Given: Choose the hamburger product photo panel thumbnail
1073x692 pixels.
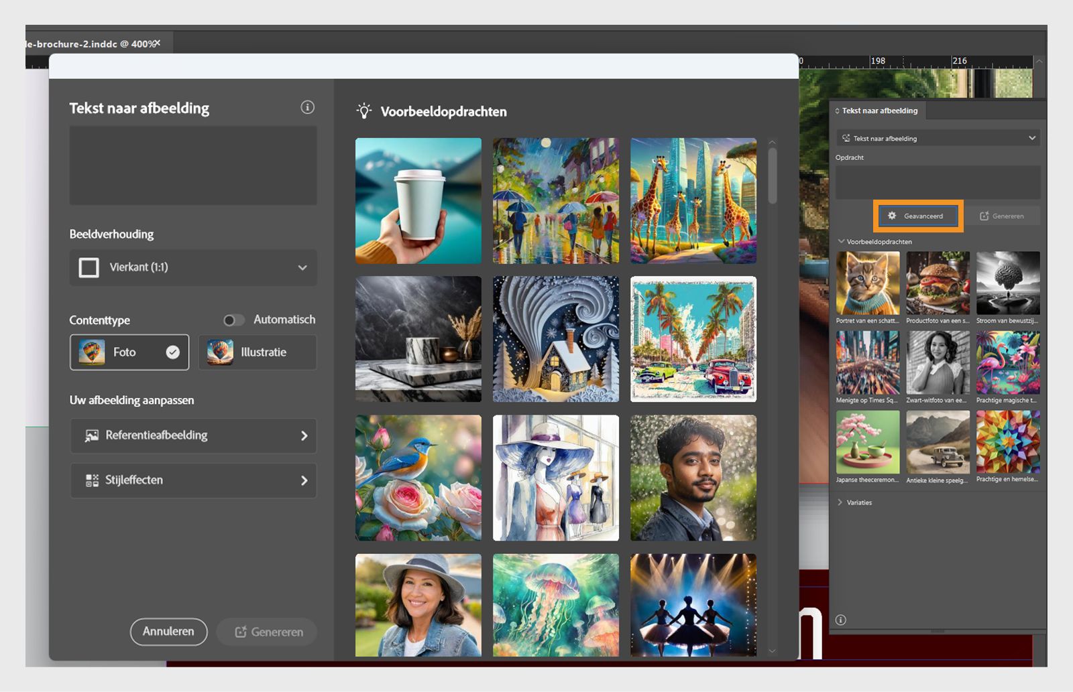Looking at the screenshot, I should click(x=938, y=283).
